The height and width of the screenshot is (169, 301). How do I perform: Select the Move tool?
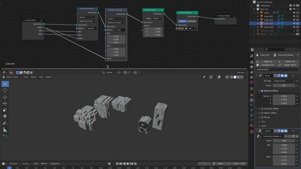(5, 97)
